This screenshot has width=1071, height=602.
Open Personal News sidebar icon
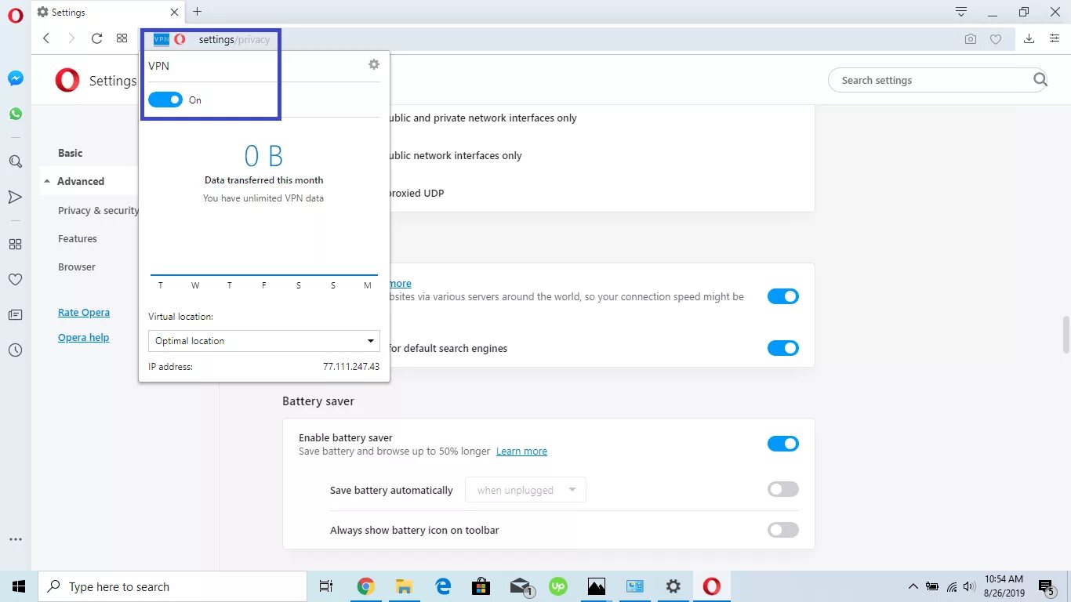click(16, 197)
